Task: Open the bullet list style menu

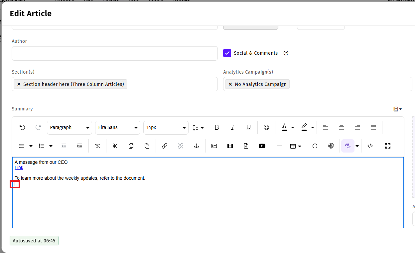Action: click(x=31, y=146)
